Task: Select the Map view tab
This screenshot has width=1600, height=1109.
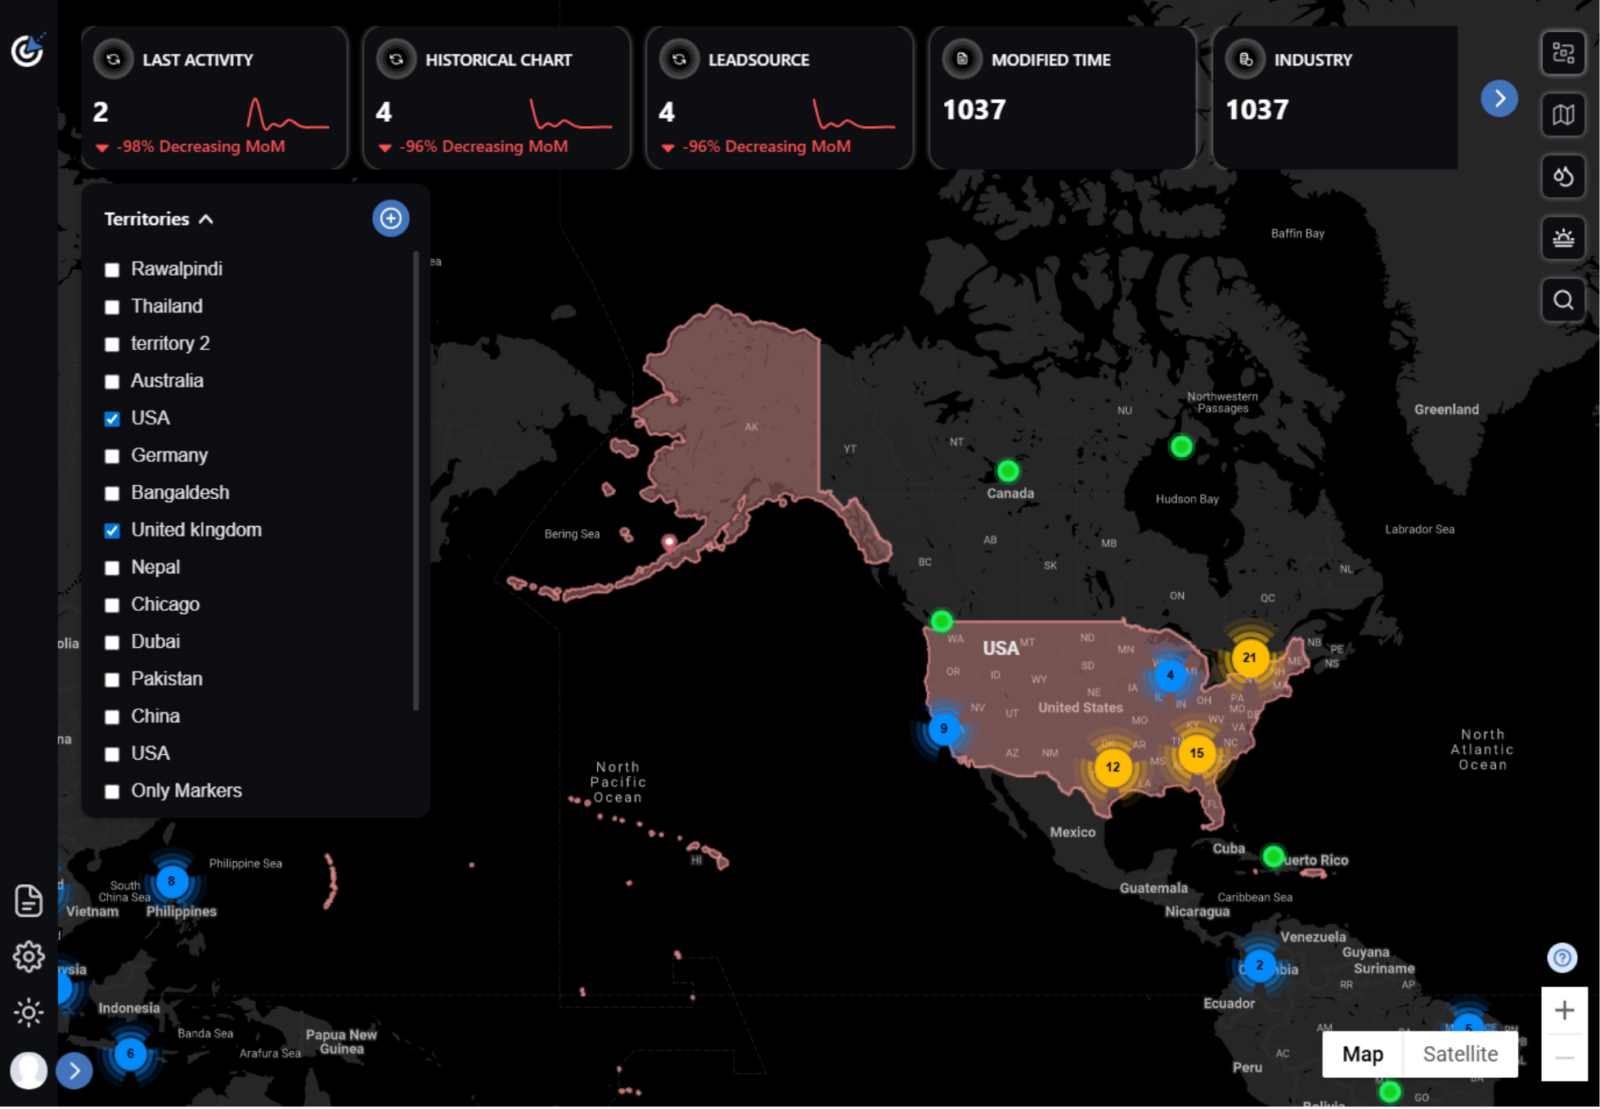Action: 1362,1054
